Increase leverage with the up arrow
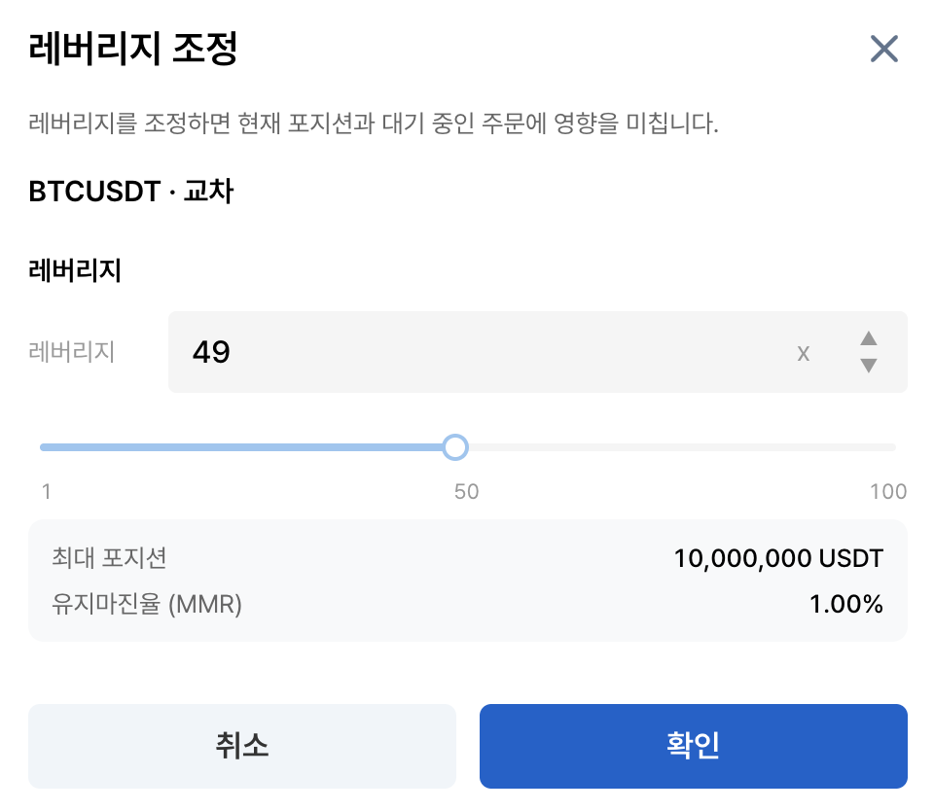 coord(869,338)
